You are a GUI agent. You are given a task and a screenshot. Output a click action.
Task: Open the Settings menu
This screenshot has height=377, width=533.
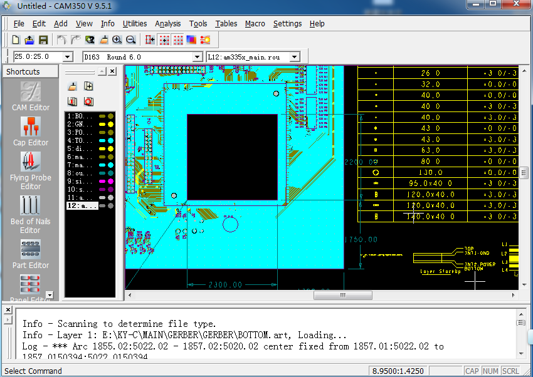pos(288,24)
